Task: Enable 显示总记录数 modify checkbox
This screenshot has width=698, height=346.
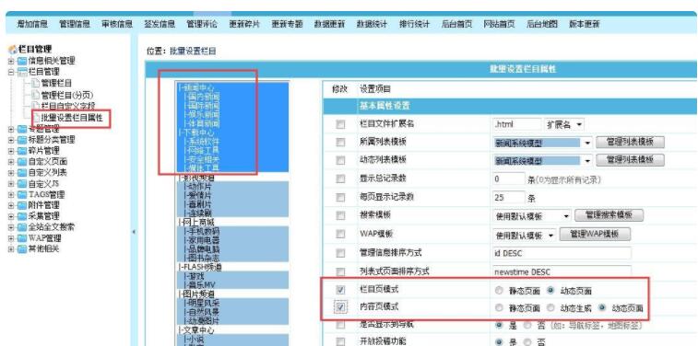Action: (x=340, y=179)
